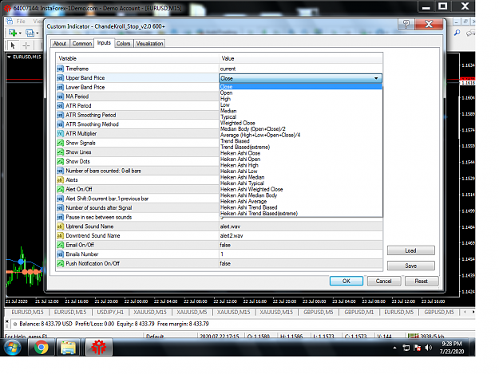The image size is (499, 374).
Task: Open the Windows Start button
Action: click(x=13, y=347)
